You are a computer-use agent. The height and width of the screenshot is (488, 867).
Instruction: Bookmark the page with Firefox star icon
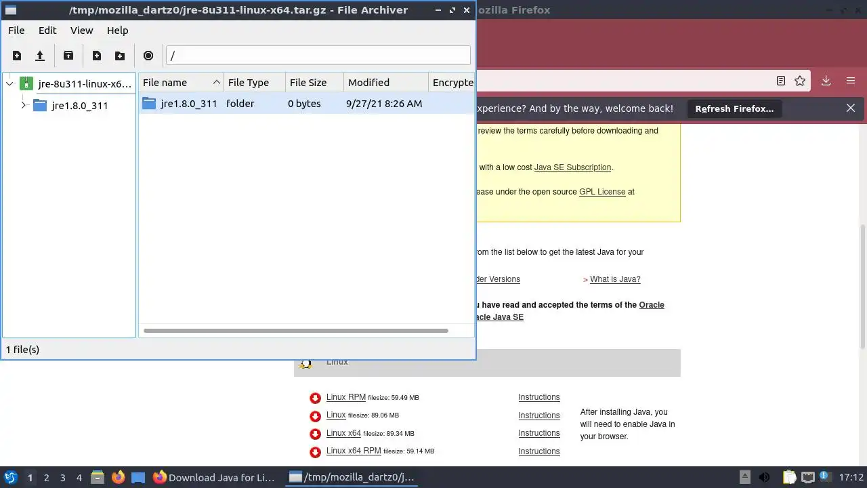pyautogui.click(x=800, y=81)
